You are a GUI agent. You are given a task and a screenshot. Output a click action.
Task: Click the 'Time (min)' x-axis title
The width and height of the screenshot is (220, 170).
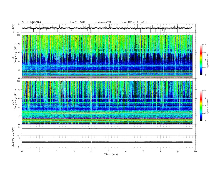tap(111, 154)
